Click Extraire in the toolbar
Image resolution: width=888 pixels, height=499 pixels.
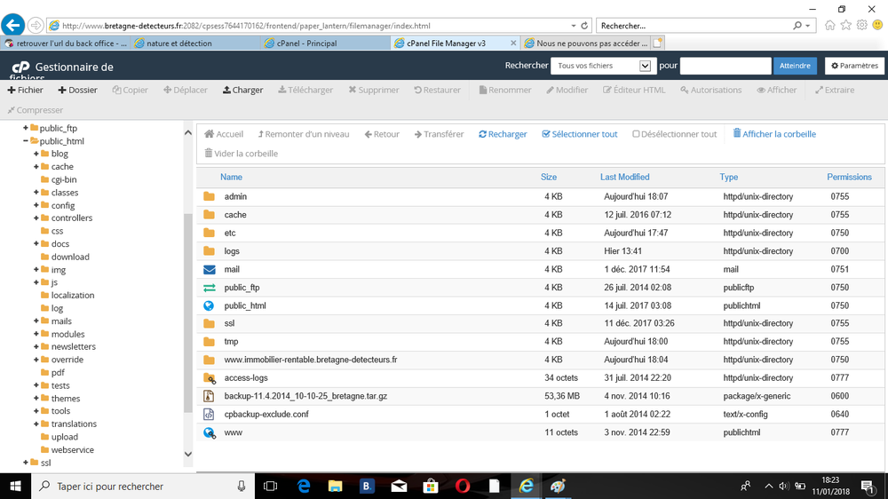[835, 90]
